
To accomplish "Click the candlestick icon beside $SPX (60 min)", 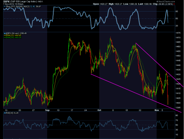I will (x=5, y=33).
